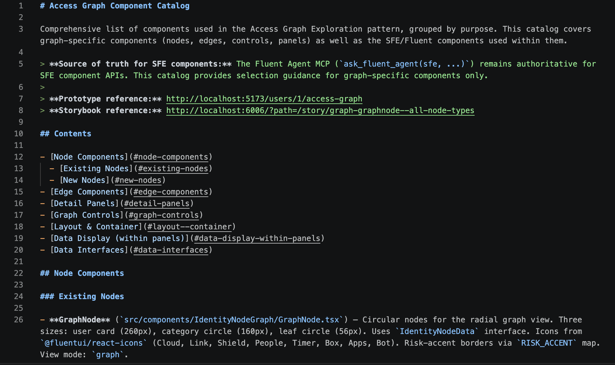Click the '[Data Display (within panels)]' link text
Image resolution: width=615 pixels, height=365 pixels.
tap(120, 238)
